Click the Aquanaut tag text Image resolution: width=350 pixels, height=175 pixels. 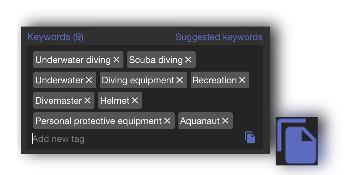pos(200,121)
